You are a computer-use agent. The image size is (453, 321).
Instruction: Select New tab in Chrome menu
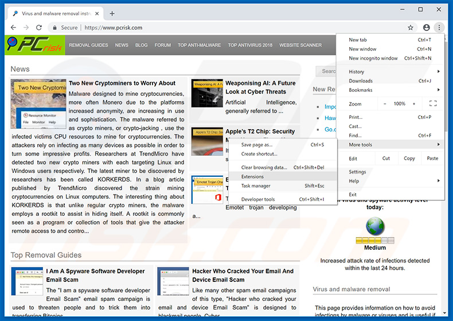pyautogui.click(x=390, y=40)
